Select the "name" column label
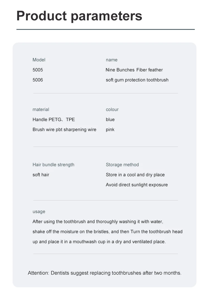 pos(111,60)
